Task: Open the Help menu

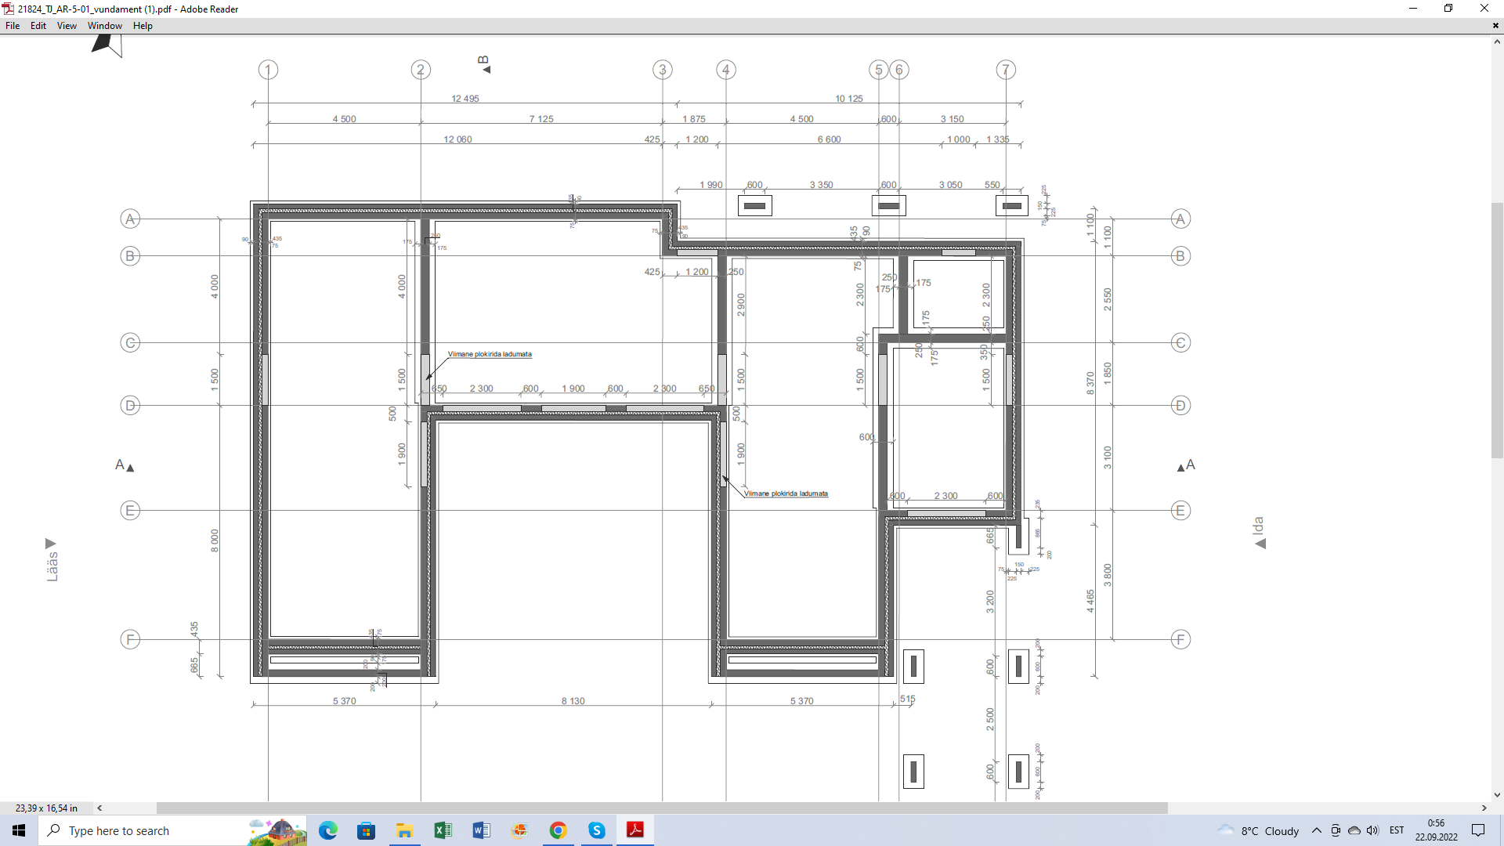Action: (x=143, y=26)
